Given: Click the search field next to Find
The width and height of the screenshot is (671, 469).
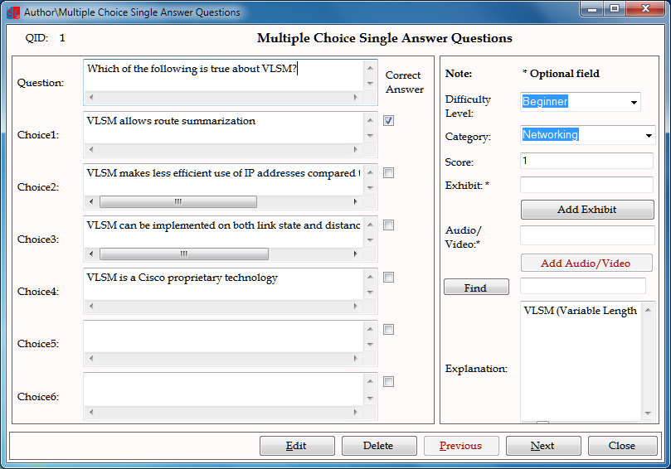Looking at the screenshot, I should 583,286.
